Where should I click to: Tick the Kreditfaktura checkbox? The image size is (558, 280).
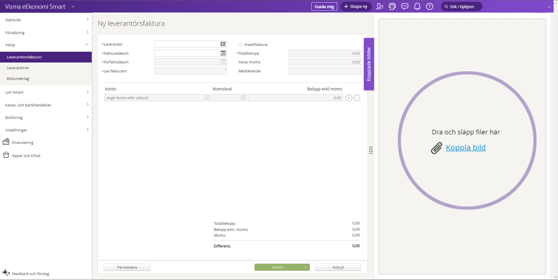(240, 45)
